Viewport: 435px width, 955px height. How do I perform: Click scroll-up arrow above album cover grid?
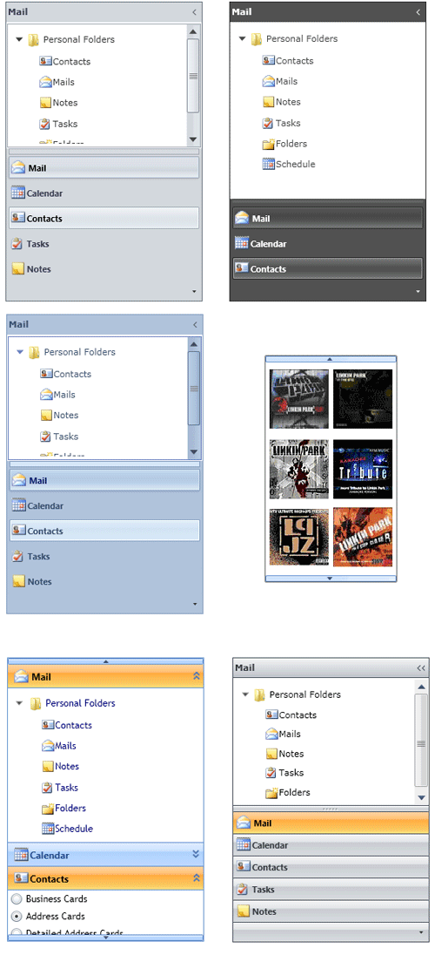[331, 359]
